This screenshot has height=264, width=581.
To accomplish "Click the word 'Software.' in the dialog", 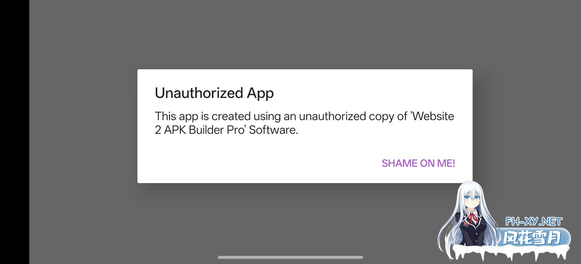I will tap(273, 130).
